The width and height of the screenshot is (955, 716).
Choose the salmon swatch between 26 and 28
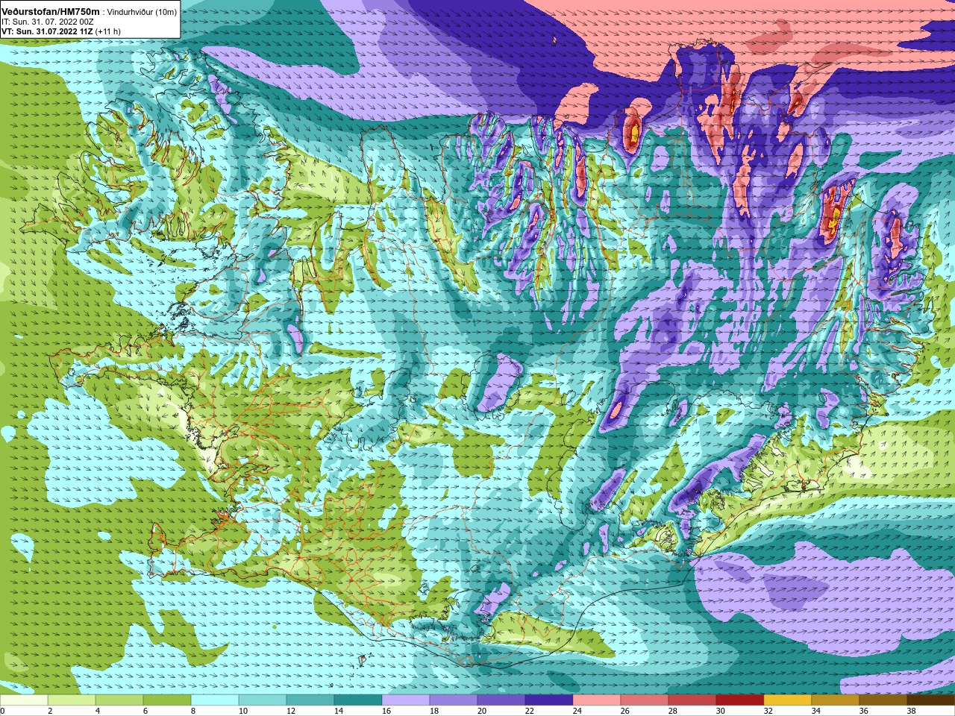pyautogui.click(x=645, y=700)
